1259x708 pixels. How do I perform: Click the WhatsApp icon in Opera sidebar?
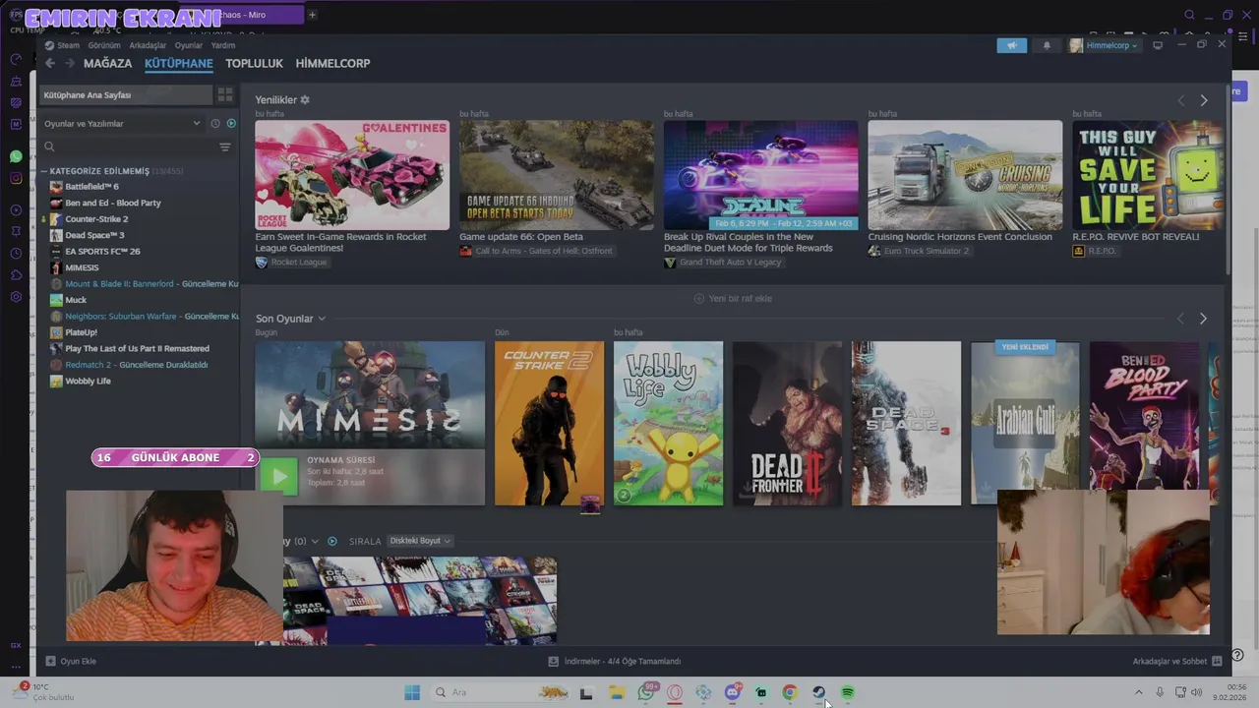[x=16, y=156]
